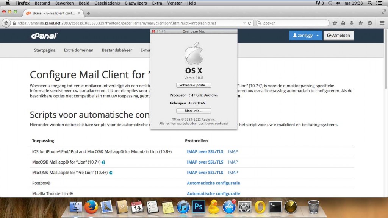Enter full screen via Firefox window corner arrows
Image resolution: width=388 pixels, height=218 pixels.
383,11
